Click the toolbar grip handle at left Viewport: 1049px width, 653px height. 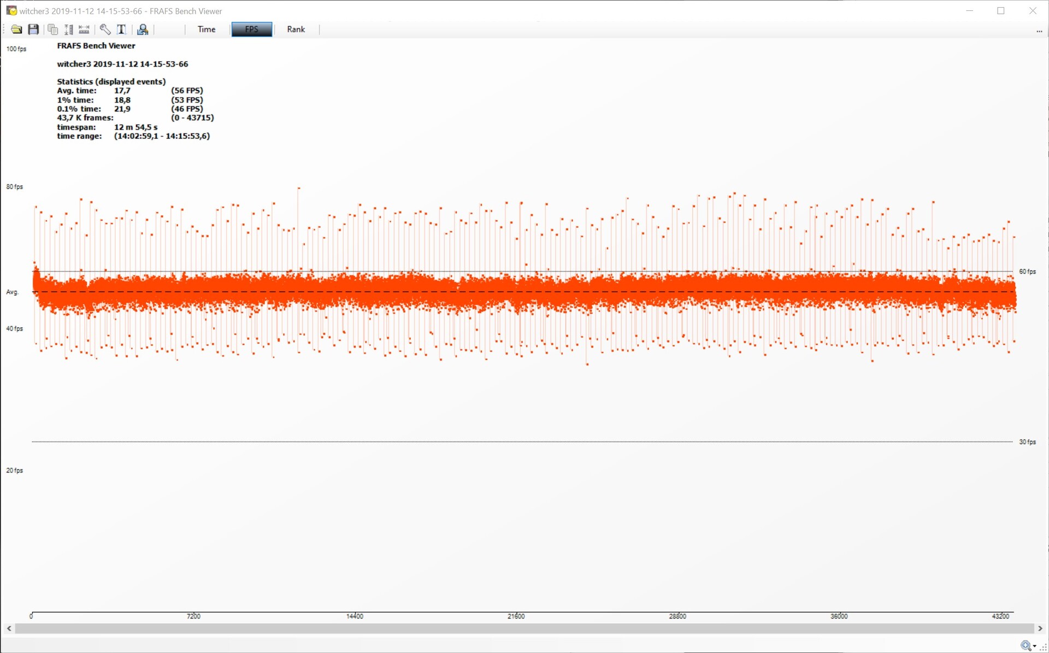pos(4,30)
